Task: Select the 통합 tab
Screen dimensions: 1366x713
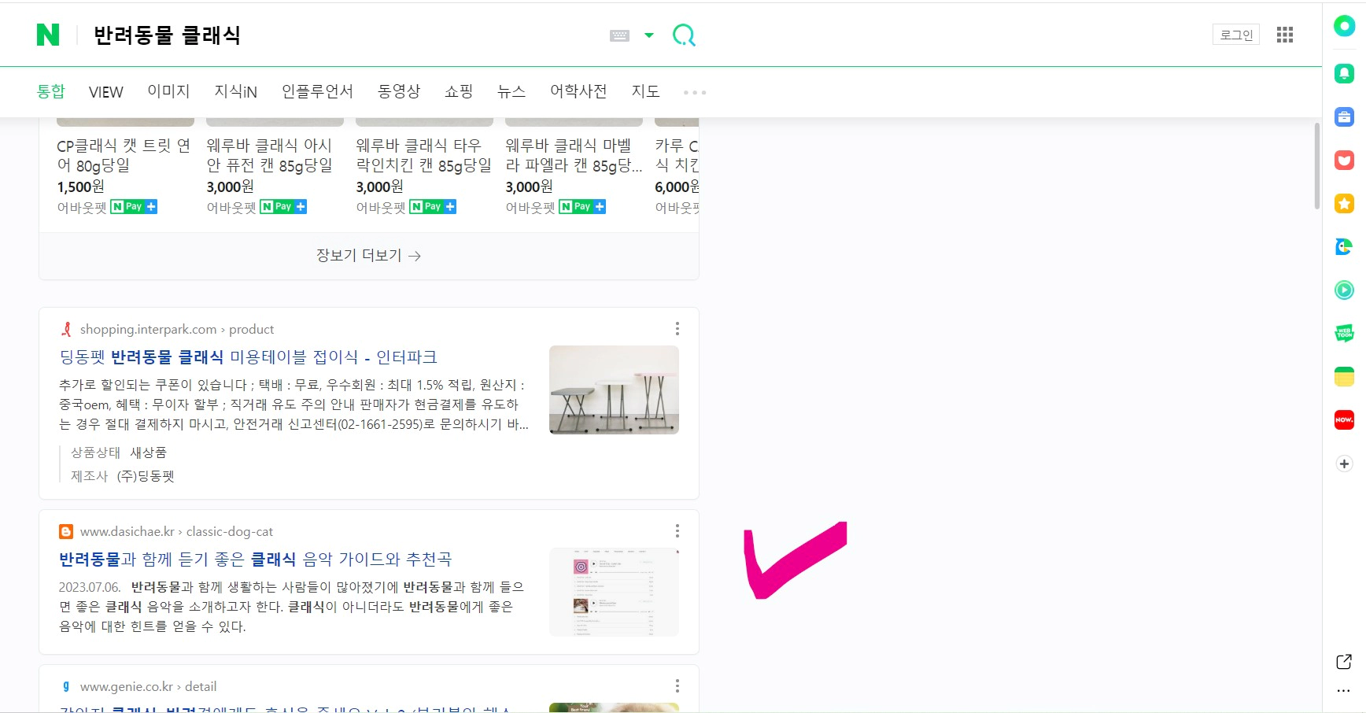Action: [x=51, y=91]
